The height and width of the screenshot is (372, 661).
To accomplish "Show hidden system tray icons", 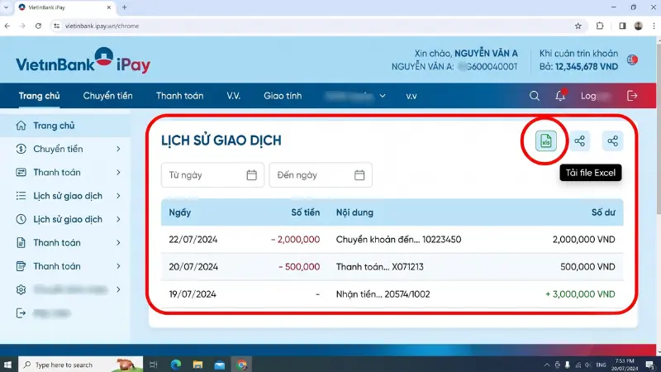I will 547,365.
